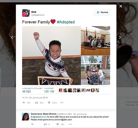Like Genevieve Shaw Brown's reply
138x128 pixels.
point(58,124)
